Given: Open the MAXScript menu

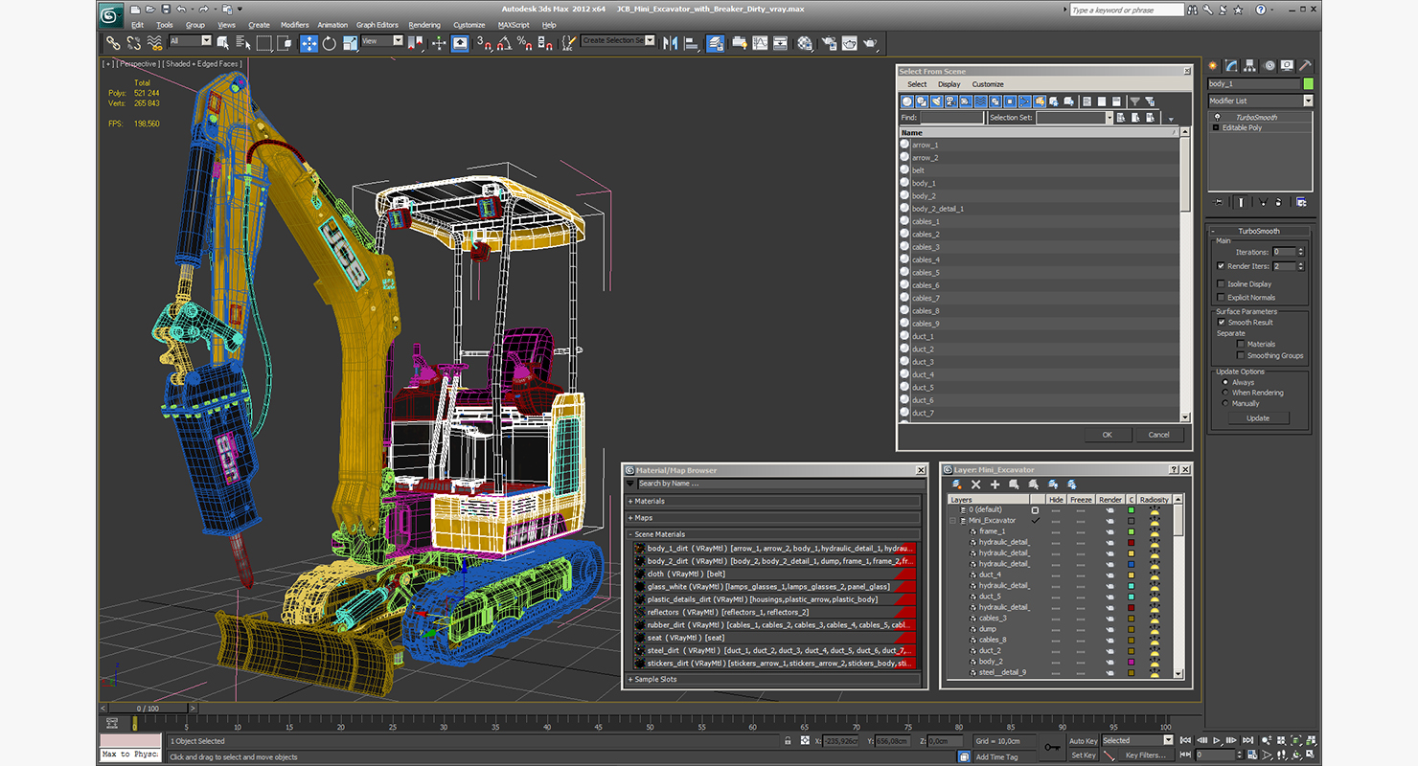Looking at the screenshot, I should point(514,25).
